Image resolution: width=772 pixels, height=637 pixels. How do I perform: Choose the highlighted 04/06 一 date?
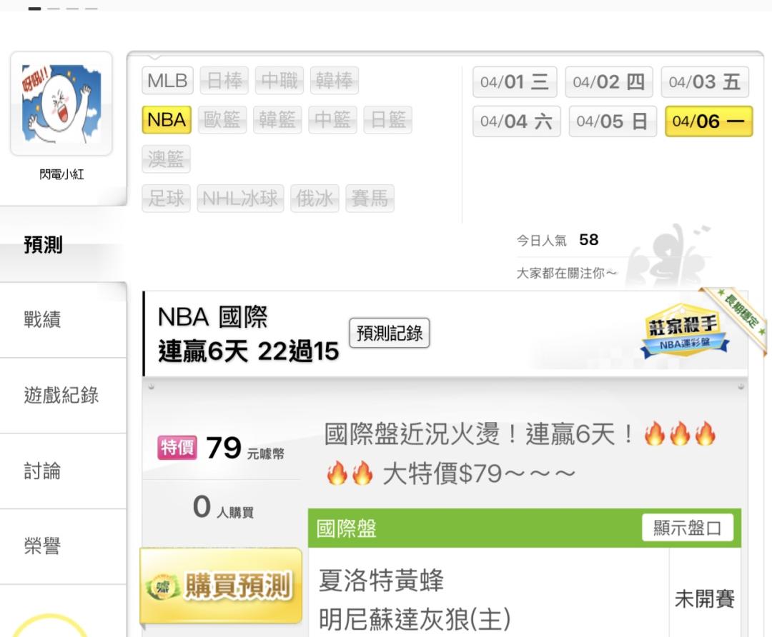(708, 121)
